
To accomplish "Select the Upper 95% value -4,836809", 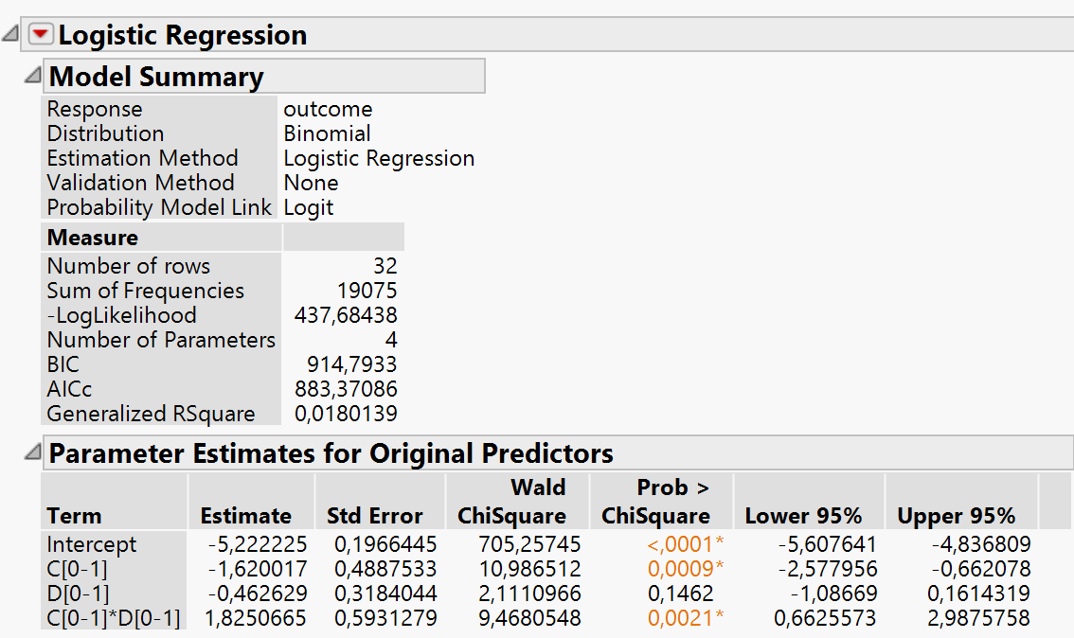I will coord(981,544).
